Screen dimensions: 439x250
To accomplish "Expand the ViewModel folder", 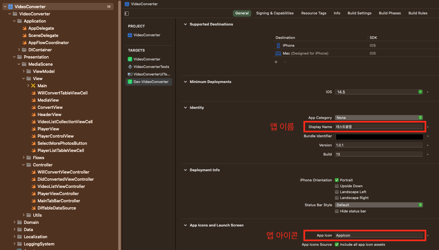I will 24,72.
